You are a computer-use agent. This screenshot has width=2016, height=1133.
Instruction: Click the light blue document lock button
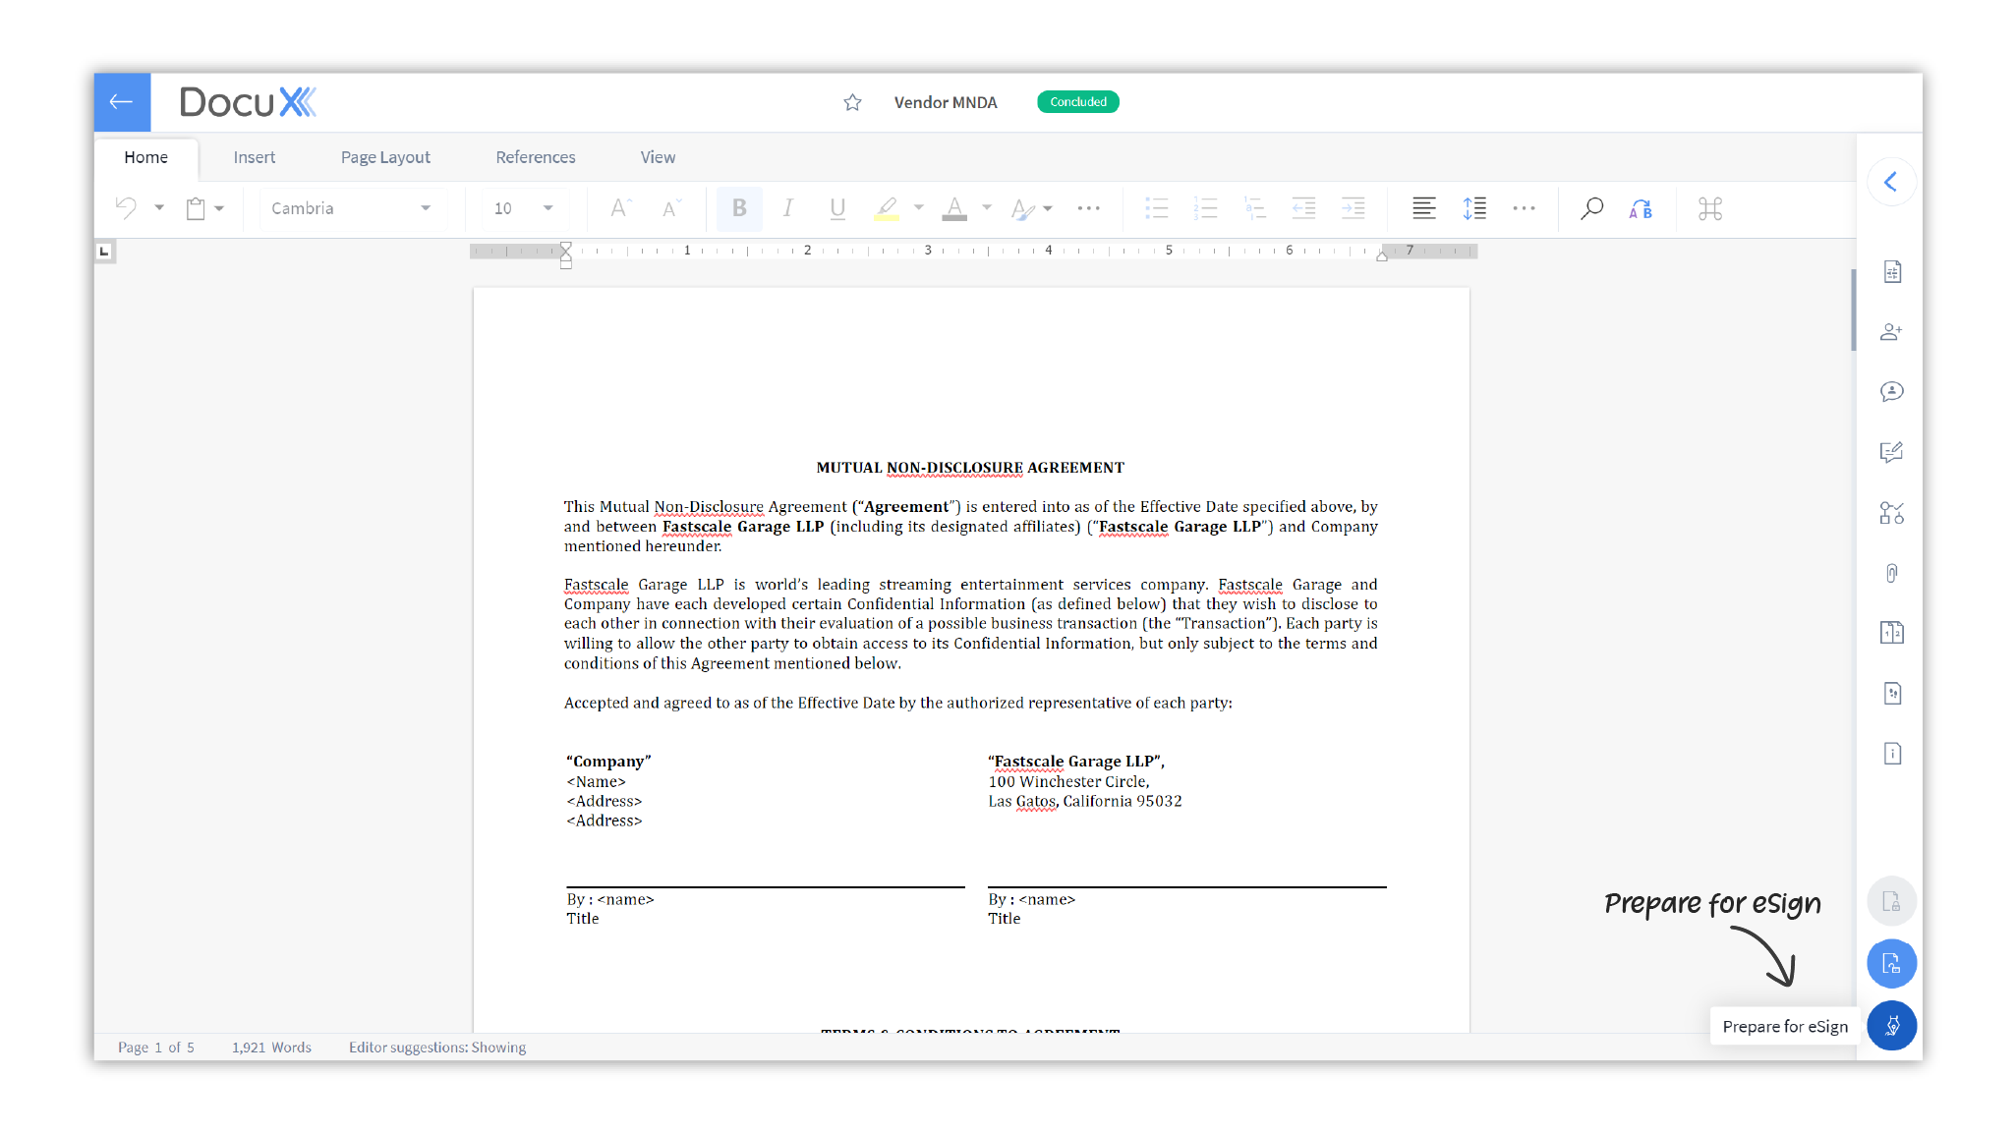[x=1892, y=964]
